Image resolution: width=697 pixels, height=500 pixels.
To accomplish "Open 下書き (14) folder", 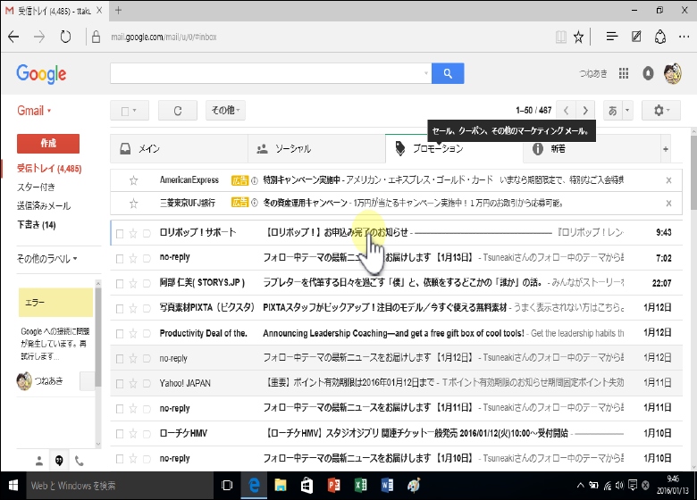I will (x=37, y=225).
